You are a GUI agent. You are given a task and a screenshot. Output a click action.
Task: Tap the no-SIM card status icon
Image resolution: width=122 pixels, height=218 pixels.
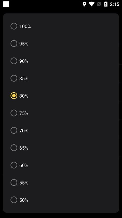[99, 4]
